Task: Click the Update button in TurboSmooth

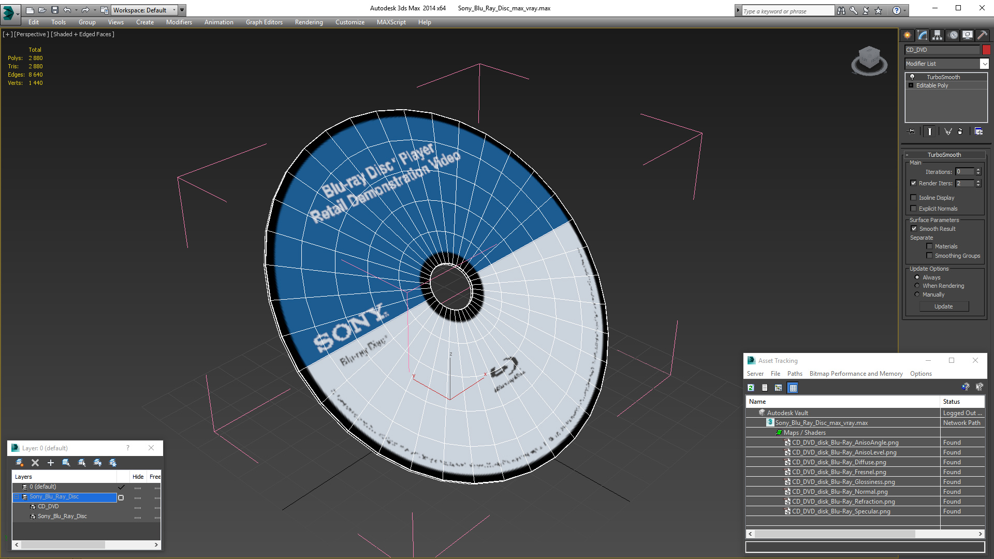Action: coord(944,306)
